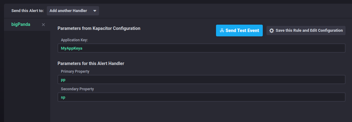Viewport: 352px width, 122px height.
Task: Click the Send this Alert to label
Action: coord(27,11)
